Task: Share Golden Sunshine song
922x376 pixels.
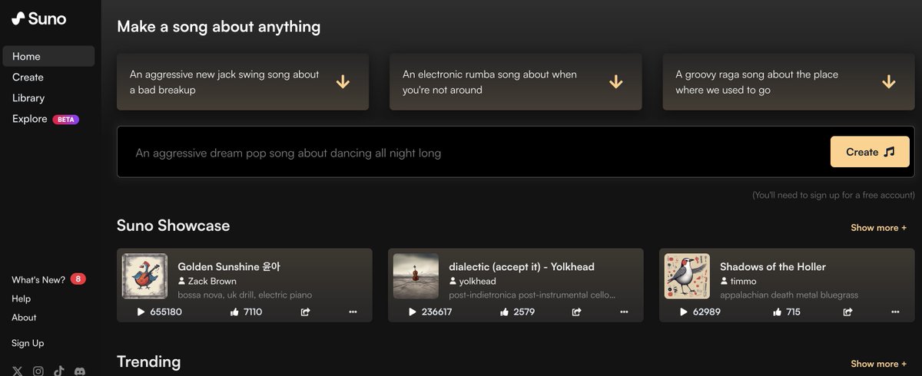Action: click(x=305, y=312)
